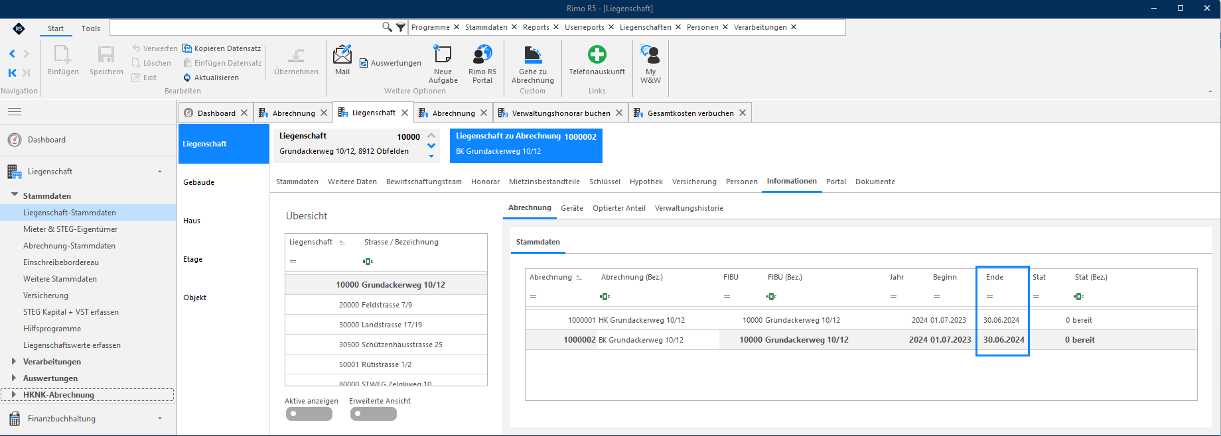Viewport: 1221px width, 436px height.
Task: Open Auswertungen in the ribbon
Action: pos(390,63)
